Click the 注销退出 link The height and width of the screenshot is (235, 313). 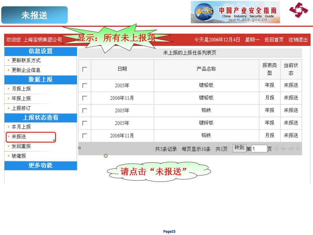298,40
